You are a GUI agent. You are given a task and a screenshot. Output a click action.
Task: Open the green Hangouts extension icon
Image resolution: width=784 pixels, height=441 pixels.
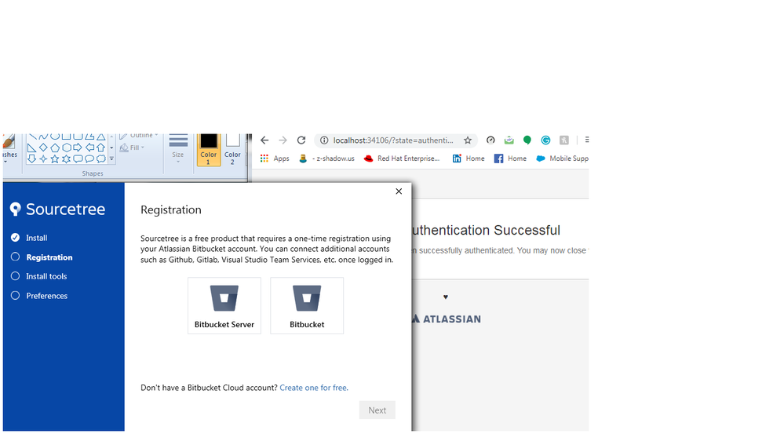click(x=527, y=140)
